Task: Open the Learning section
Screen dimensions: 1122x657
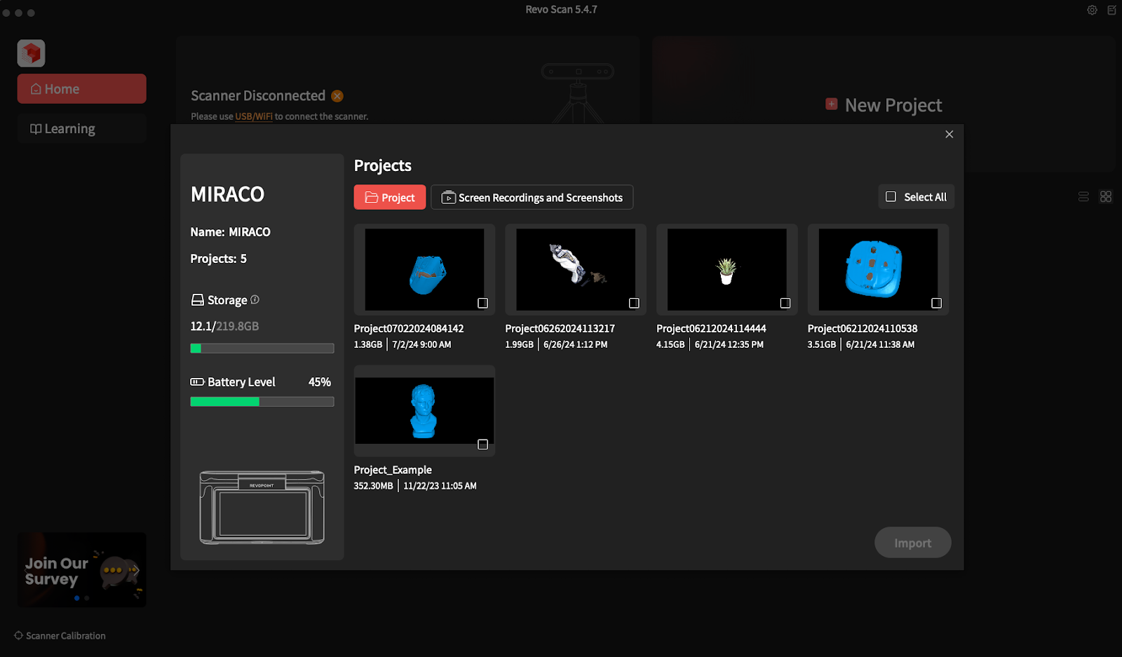Action: (81, 129)
